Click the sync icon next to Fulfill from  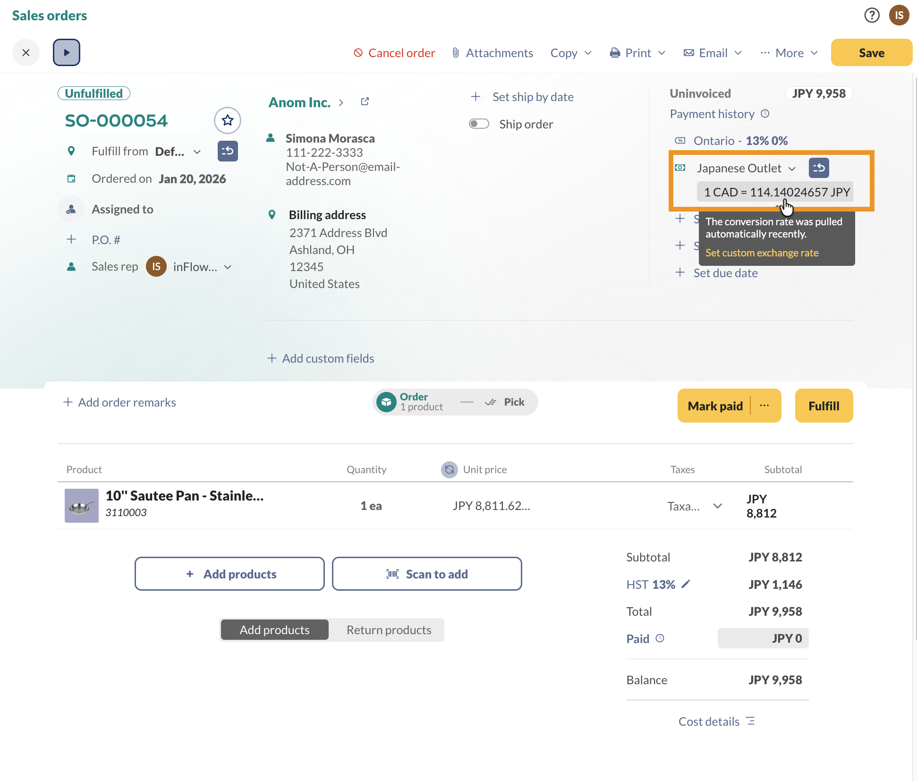pos(228,151)
